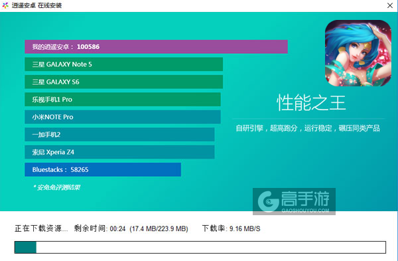
Task: Select the GALAXY S6 benchmark bar
Action: coord(124,82)
